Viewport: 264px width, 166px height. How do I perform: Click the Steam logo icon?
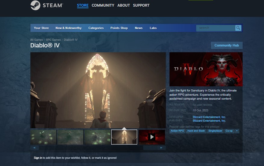[x=36, y=5]
